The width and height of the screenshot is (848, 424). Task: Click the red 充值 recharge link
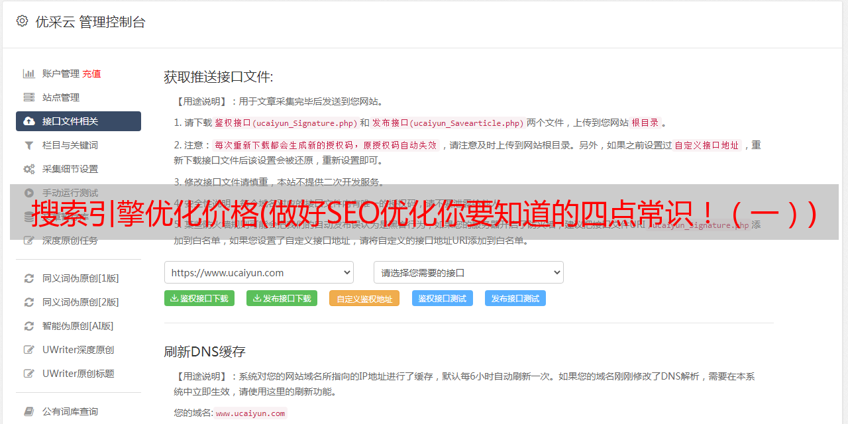point(91,74)
